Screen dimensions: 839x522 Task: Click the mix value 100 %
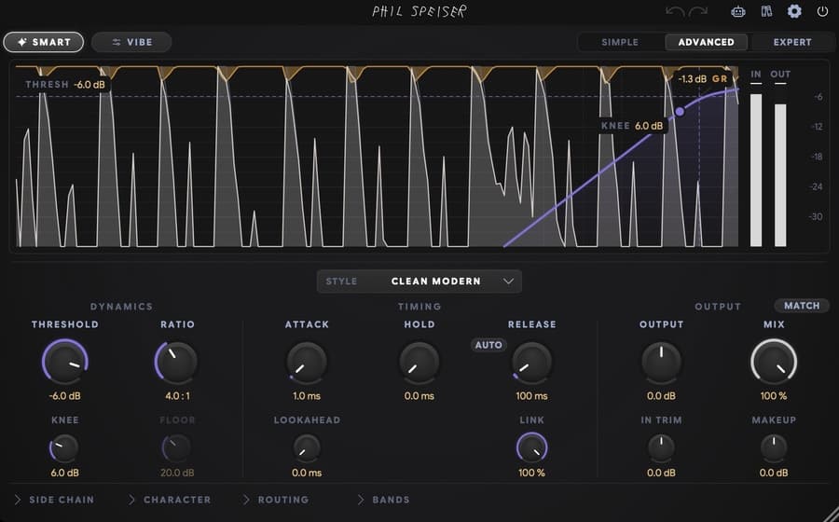pyautogui.click(x=774, y=396)
